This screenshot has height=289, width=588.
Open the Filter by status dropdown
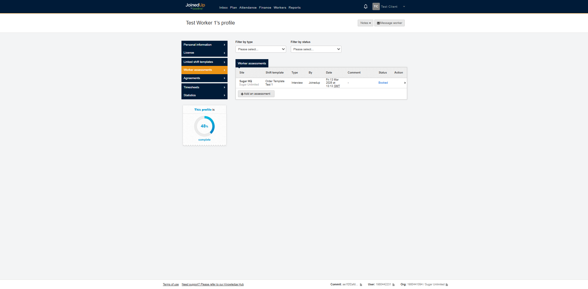point(316,49)
